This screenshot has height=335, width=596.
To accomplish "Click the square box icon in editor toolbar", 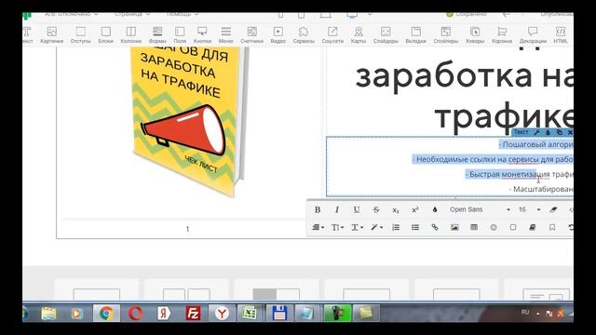I will click(513, 227).
